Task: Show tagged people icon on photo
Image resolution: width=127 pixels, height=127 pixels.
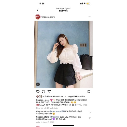Action: click(38, 84)
